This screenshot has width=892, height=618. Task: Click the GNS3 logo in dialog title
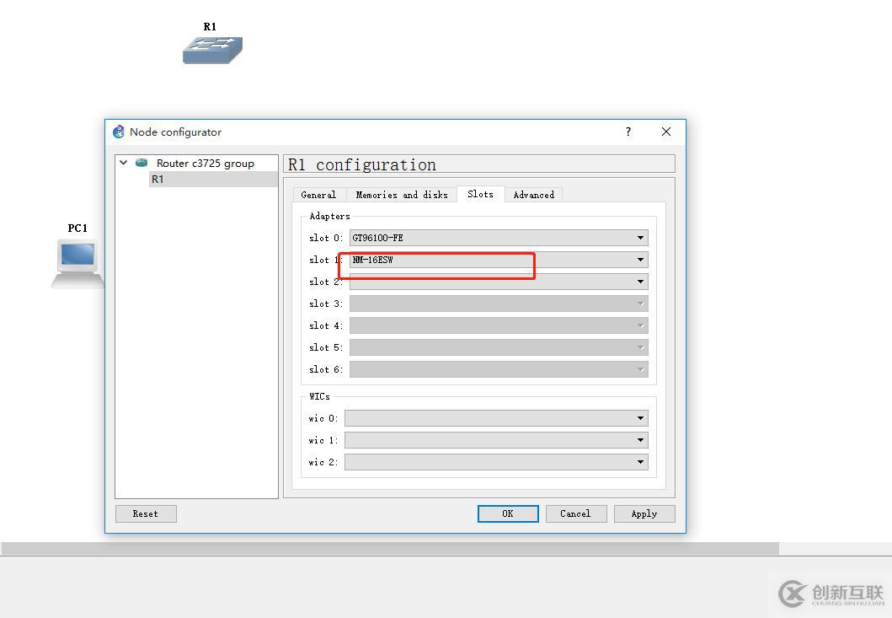coord(118,132)
